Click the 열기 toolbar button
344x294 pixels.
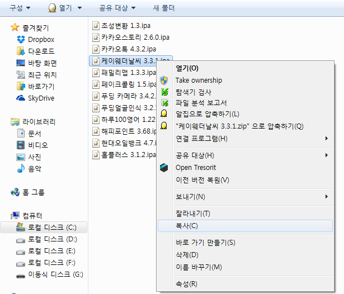[60, 8]
